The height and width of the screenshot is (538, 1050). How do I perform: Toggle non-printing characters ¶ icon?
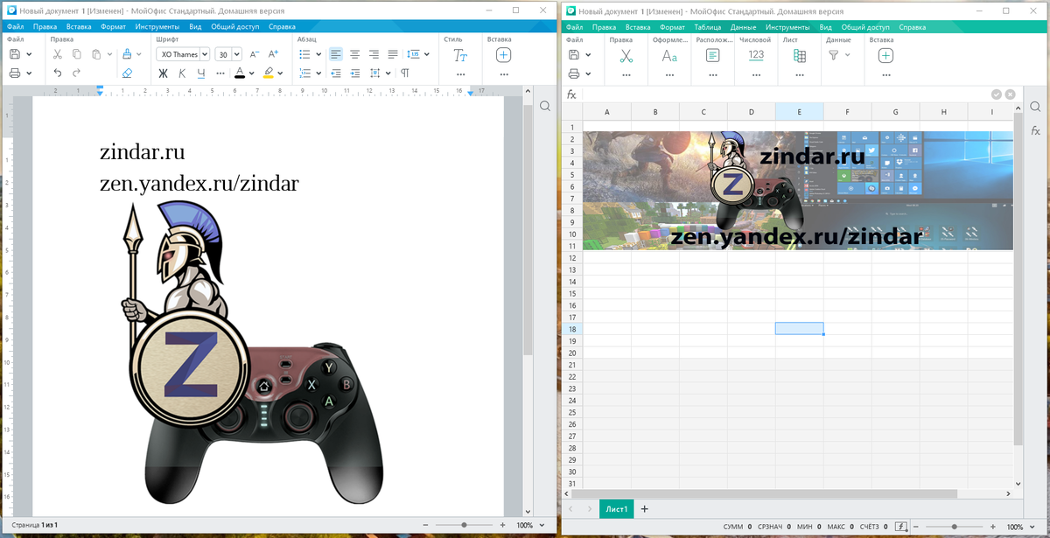click(x=404, y=73)
